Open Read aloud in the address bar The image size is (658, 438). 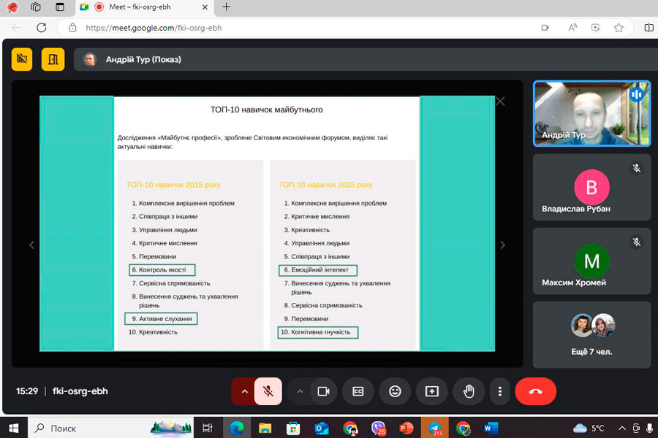pos(572,28)
